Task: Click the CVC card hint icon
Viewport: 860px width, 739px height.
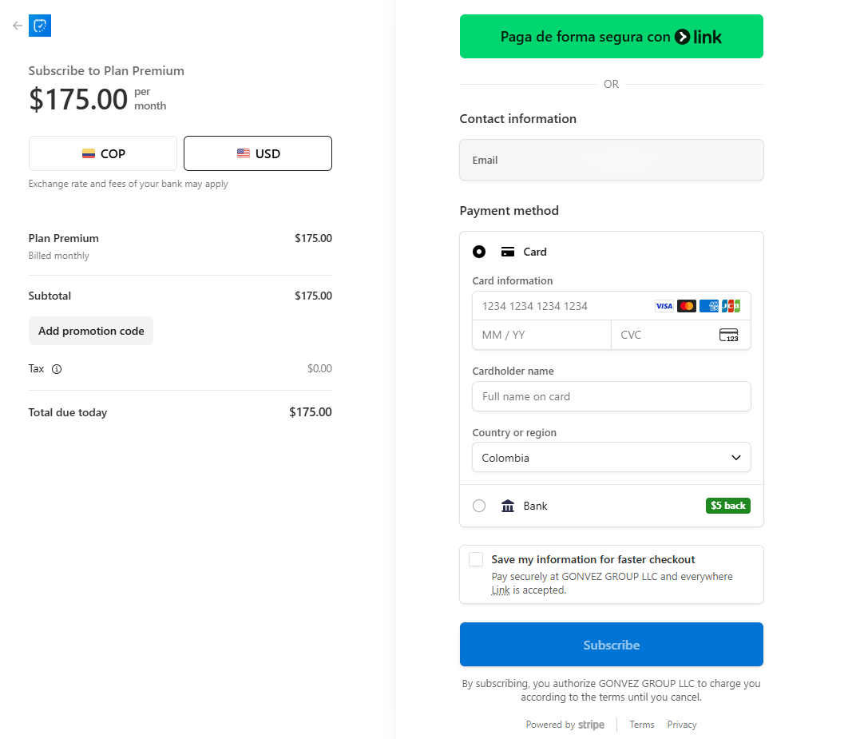Action: pos(729,335)
